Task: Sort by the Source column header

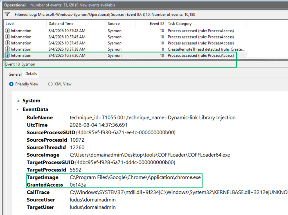Action: coord(121,24)
